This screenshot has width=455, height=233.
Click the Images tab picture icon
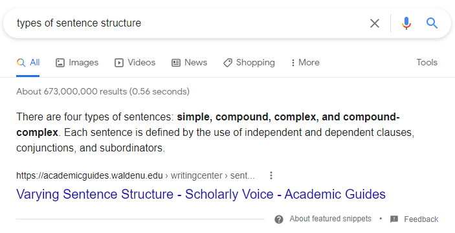click(x=60, y=63)
